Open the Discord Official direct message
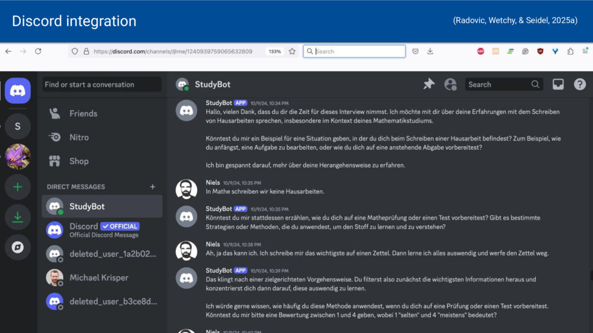Image resolution: width=593 pixels, height=333 pixels. pyautogui.click(x=102, y=230)
